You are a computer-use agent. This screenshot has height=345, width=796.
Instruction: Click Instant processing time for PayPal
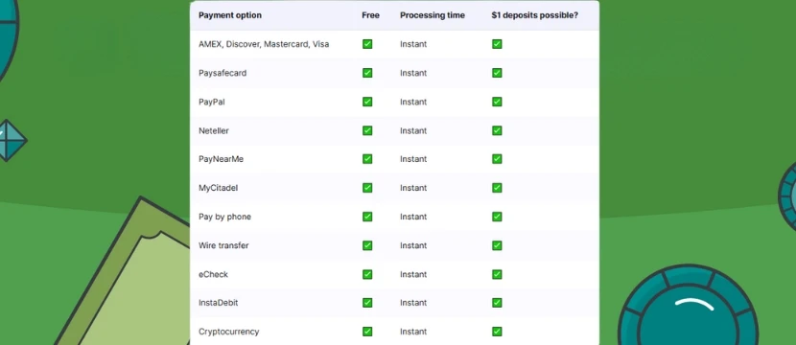413,102
